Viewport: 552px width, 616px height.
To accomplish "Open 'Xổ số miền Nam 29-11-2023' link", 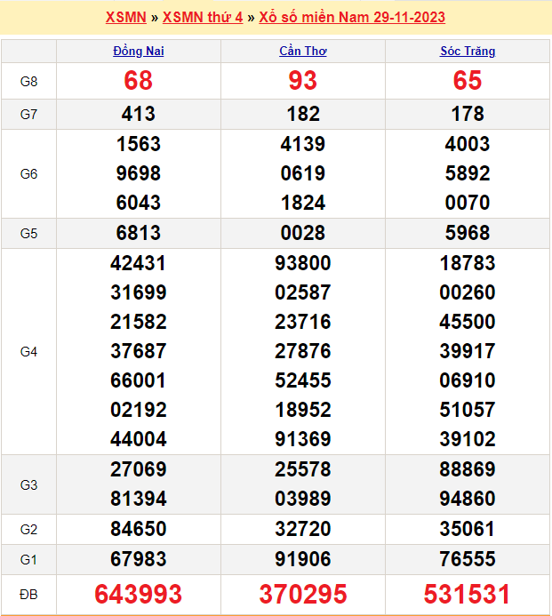I will click(x=352, y=17).
